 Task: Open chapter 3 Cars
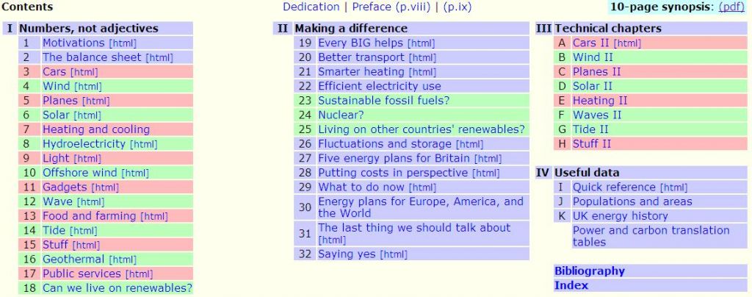click(x=54, y=72)
